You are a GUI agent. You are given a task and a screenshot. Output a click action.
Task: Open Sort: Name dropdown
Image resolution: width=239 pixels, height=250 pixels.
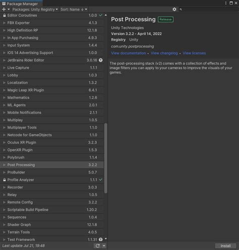click(74, 10)
